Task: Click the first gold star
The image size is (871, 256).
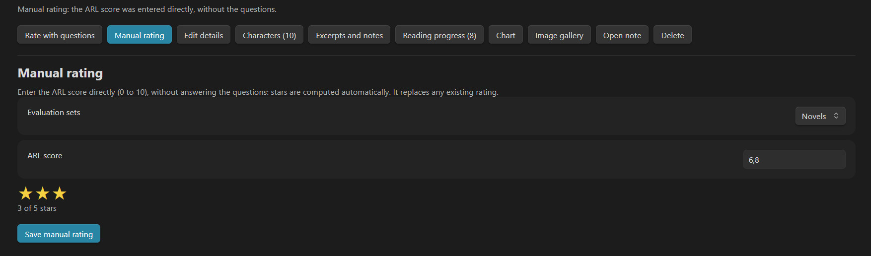Action: tap(26, 193)
